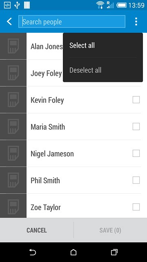Tap the Android home navigation icon
The image size is (147, 262).
pyautogui.click(x=73, y=252)
